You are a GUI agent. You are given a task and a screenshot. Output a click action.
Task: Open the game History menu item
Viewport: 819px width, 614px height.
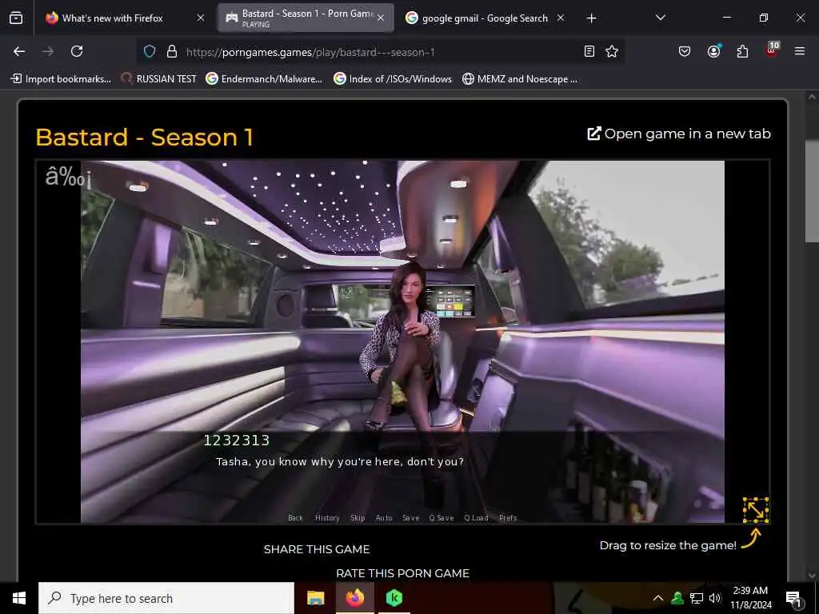point(327,518)
